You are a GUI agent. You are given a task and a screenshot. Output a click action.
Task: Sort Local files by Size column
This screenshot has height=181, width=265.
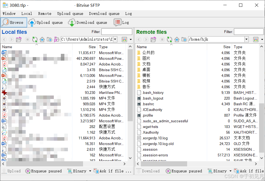coord(85,47)
